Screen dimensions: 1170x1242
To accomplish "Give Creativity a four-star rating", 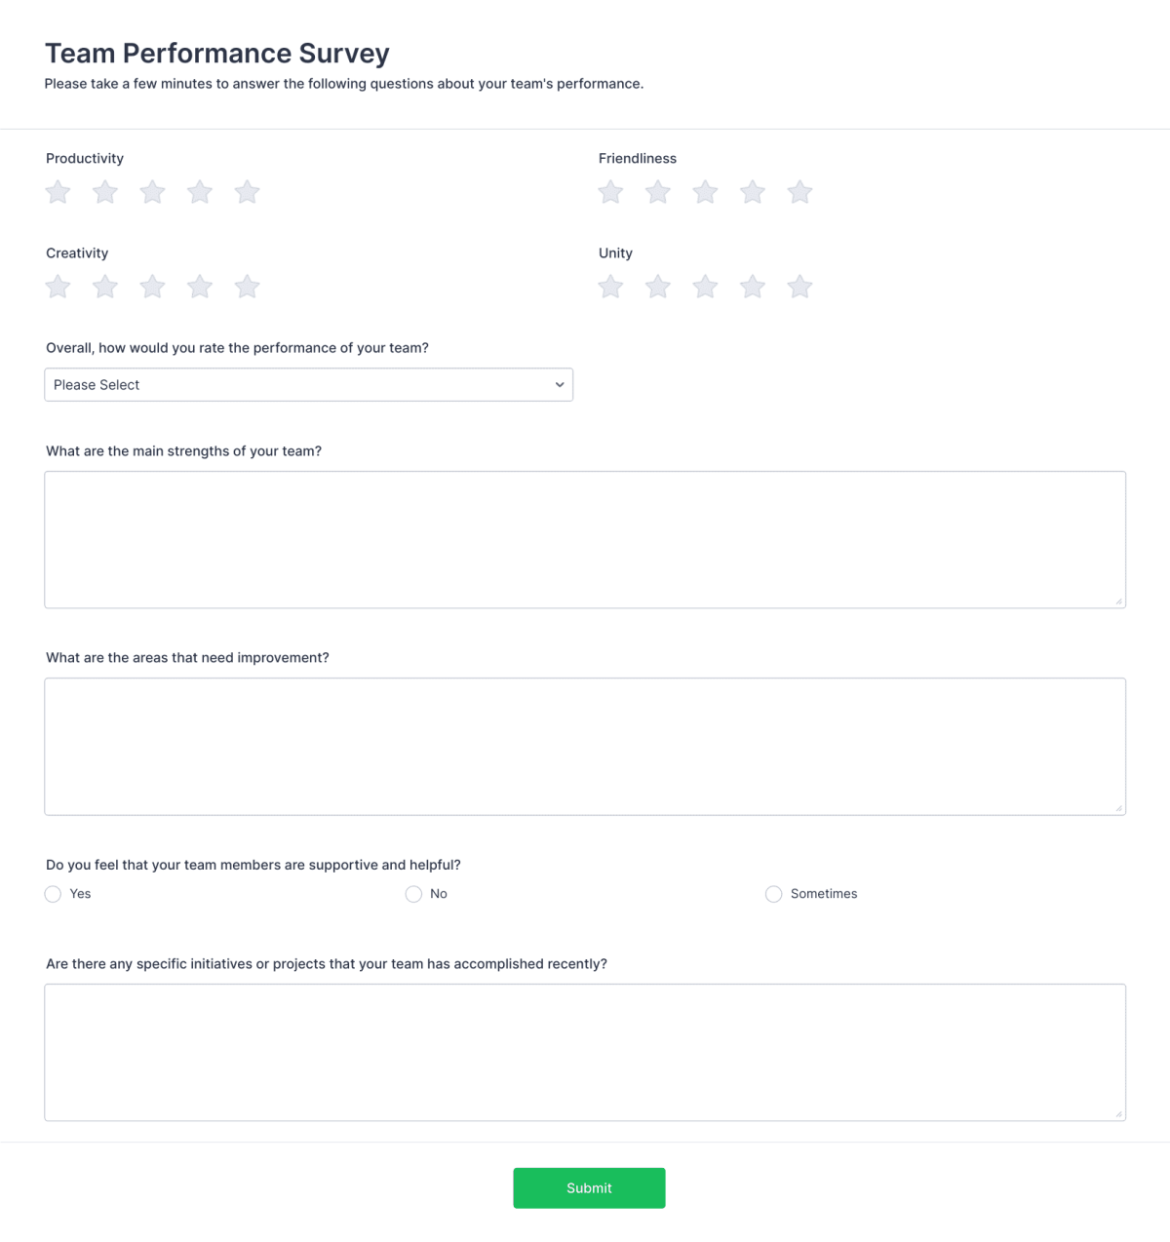I will coord(199,287).
